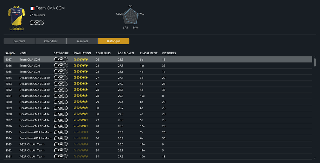This screenshot has width=320, height=163.
Task: Open the Calendrier tab
Action: (x=51, y=41)
